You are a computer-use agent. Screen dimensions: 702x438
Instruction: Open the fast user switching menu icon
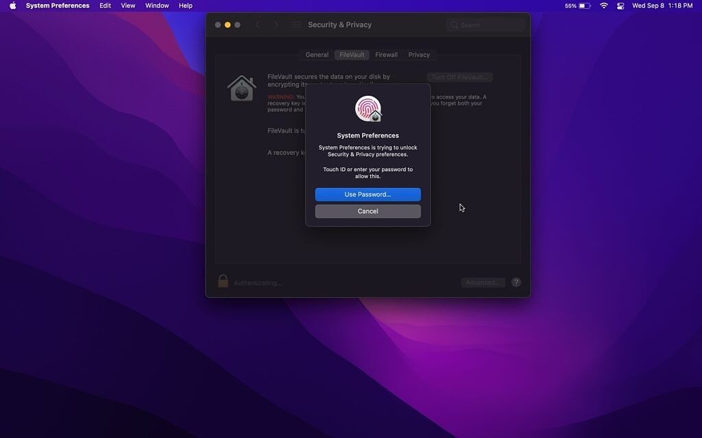coord(620,5)
